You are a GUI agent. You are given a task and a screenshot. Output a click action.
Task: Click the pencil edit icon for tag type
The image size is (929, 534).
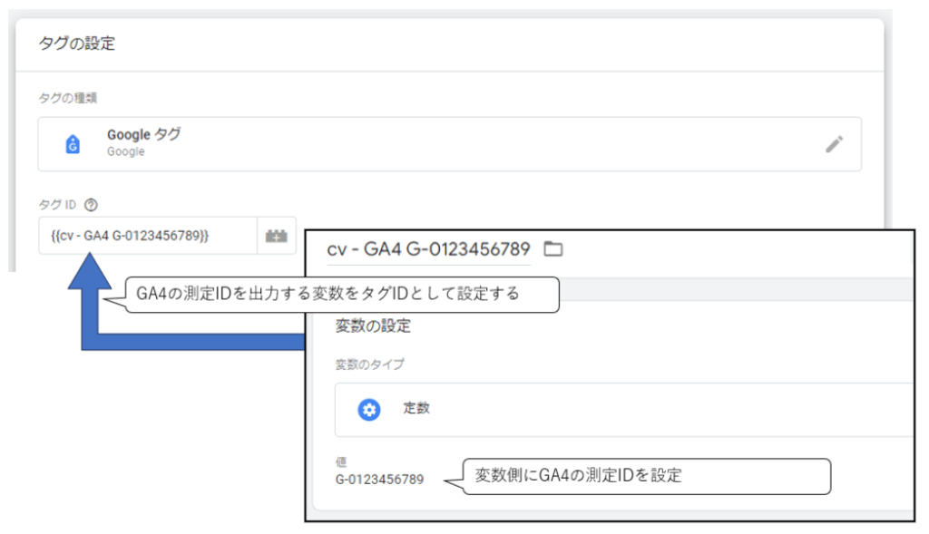pyautogui.click(x=835, y=144)
